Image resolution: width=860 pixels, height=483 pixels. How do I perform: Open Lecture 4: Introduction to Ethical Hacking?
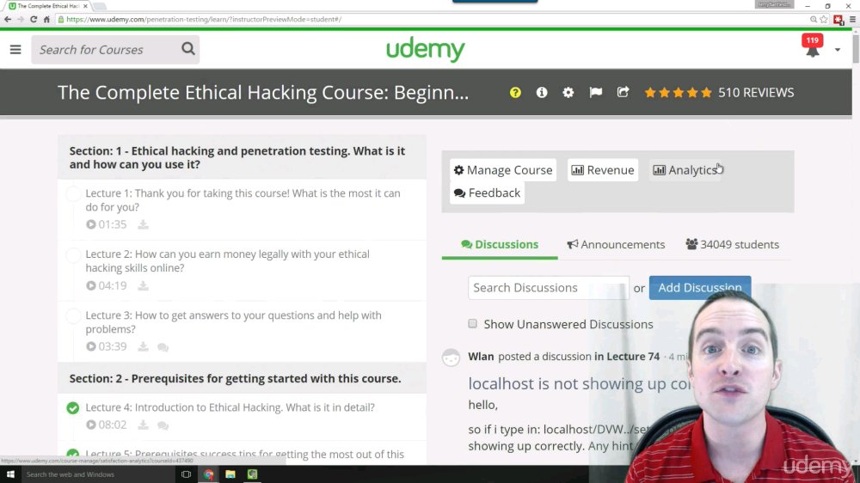click(230, 407)
